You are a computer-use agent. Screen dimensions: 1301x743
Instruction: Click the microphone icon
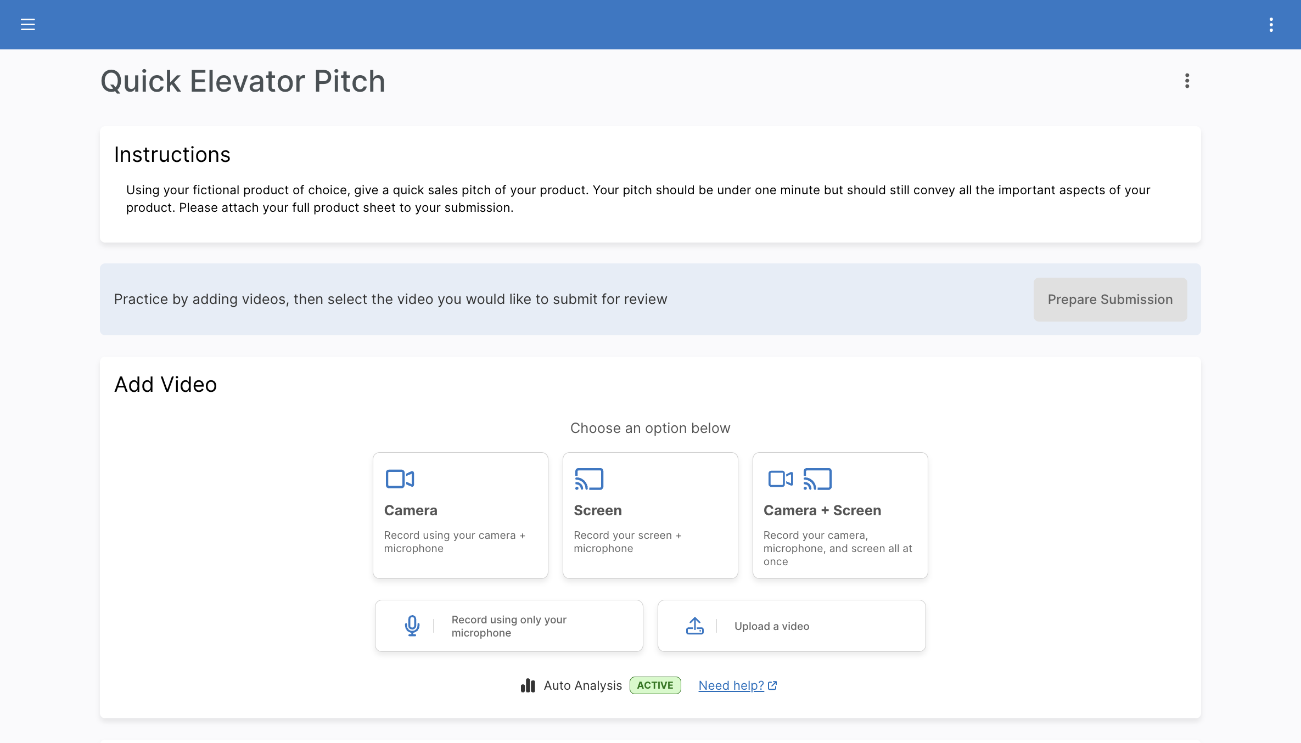[412, 626]
